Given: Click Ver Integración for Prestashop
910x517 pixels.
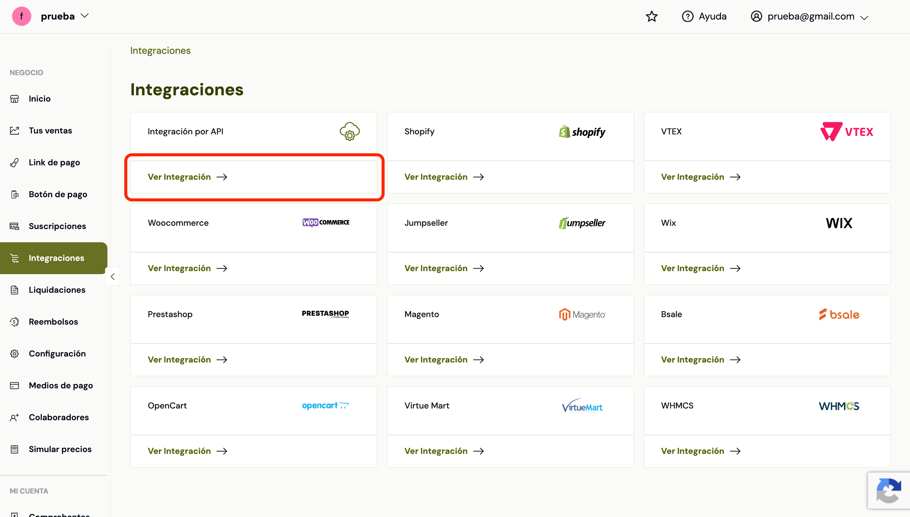Looking at the screenshot, I should pyautogui.click(x=187, y=360).
